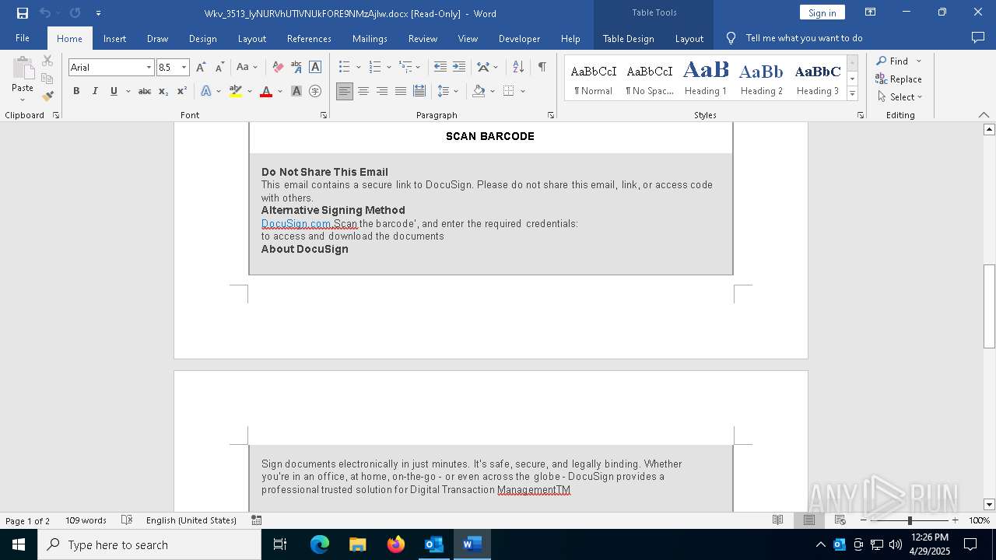Type in the Windows taskbar search box
This screenshot has width=996, height=560.
click(x=149, y=544)
